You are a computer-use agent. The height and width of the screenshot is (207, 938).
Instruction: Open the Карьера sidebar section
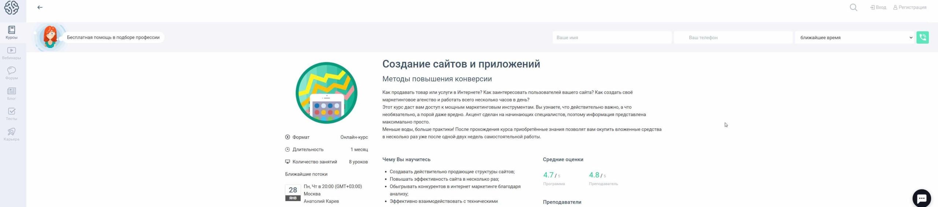[11, 134]
